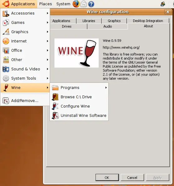Click the Sound & Video film icon
The image size is (174, 186).
tap(6, 69)
